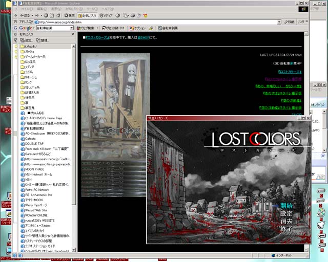This screenshot has width=328, height=262.
Task: Close the お気に入り favorites side panel
Action: click(73, 34)
